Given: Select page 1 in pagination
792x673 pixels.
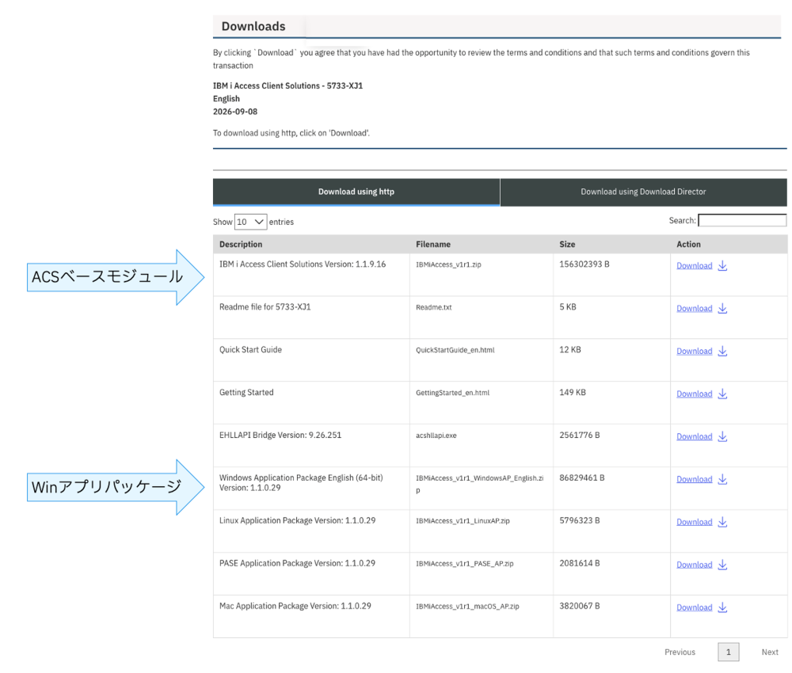Looking at the screenshot, I should pos(729,652).
